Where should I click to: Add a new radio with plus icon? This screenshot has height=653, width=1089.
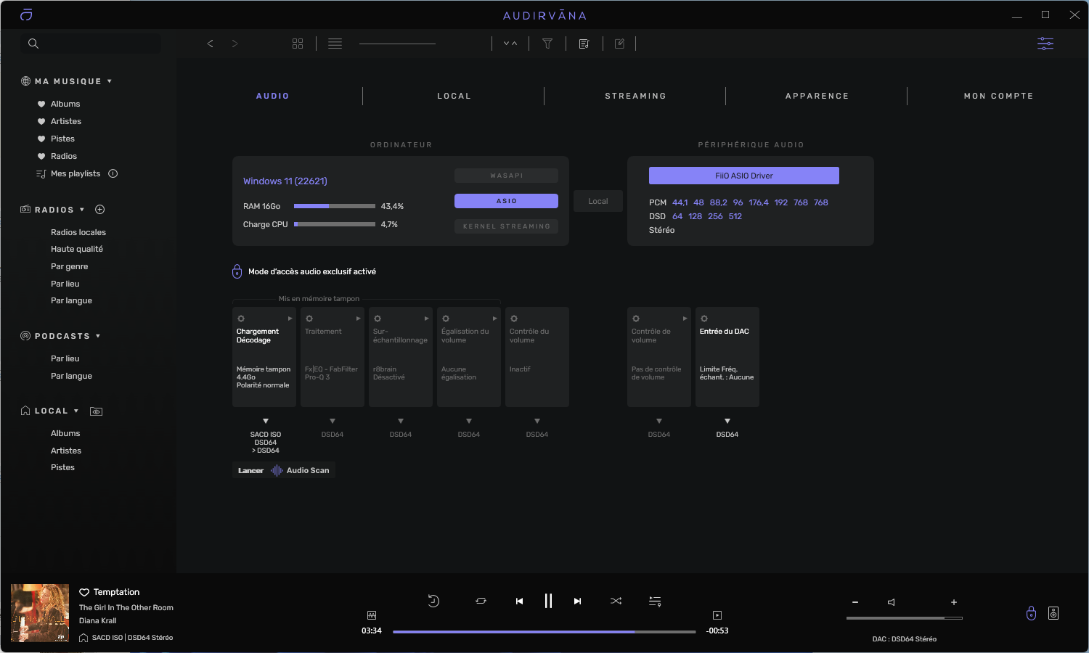[100, 210]
